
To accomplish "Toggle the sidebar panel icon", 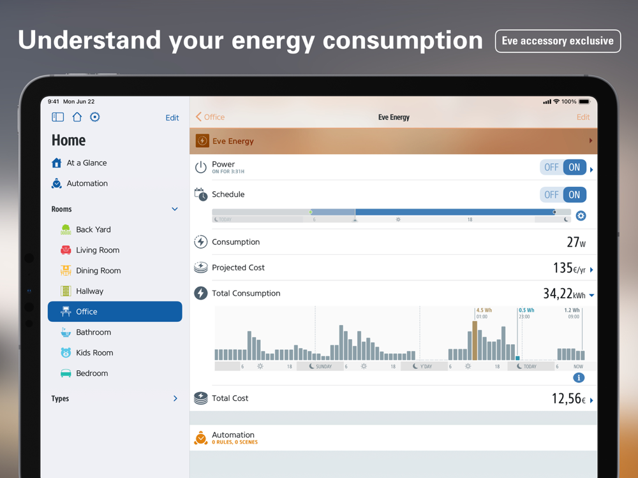I will pyautogui.click(x=58, y=117).
